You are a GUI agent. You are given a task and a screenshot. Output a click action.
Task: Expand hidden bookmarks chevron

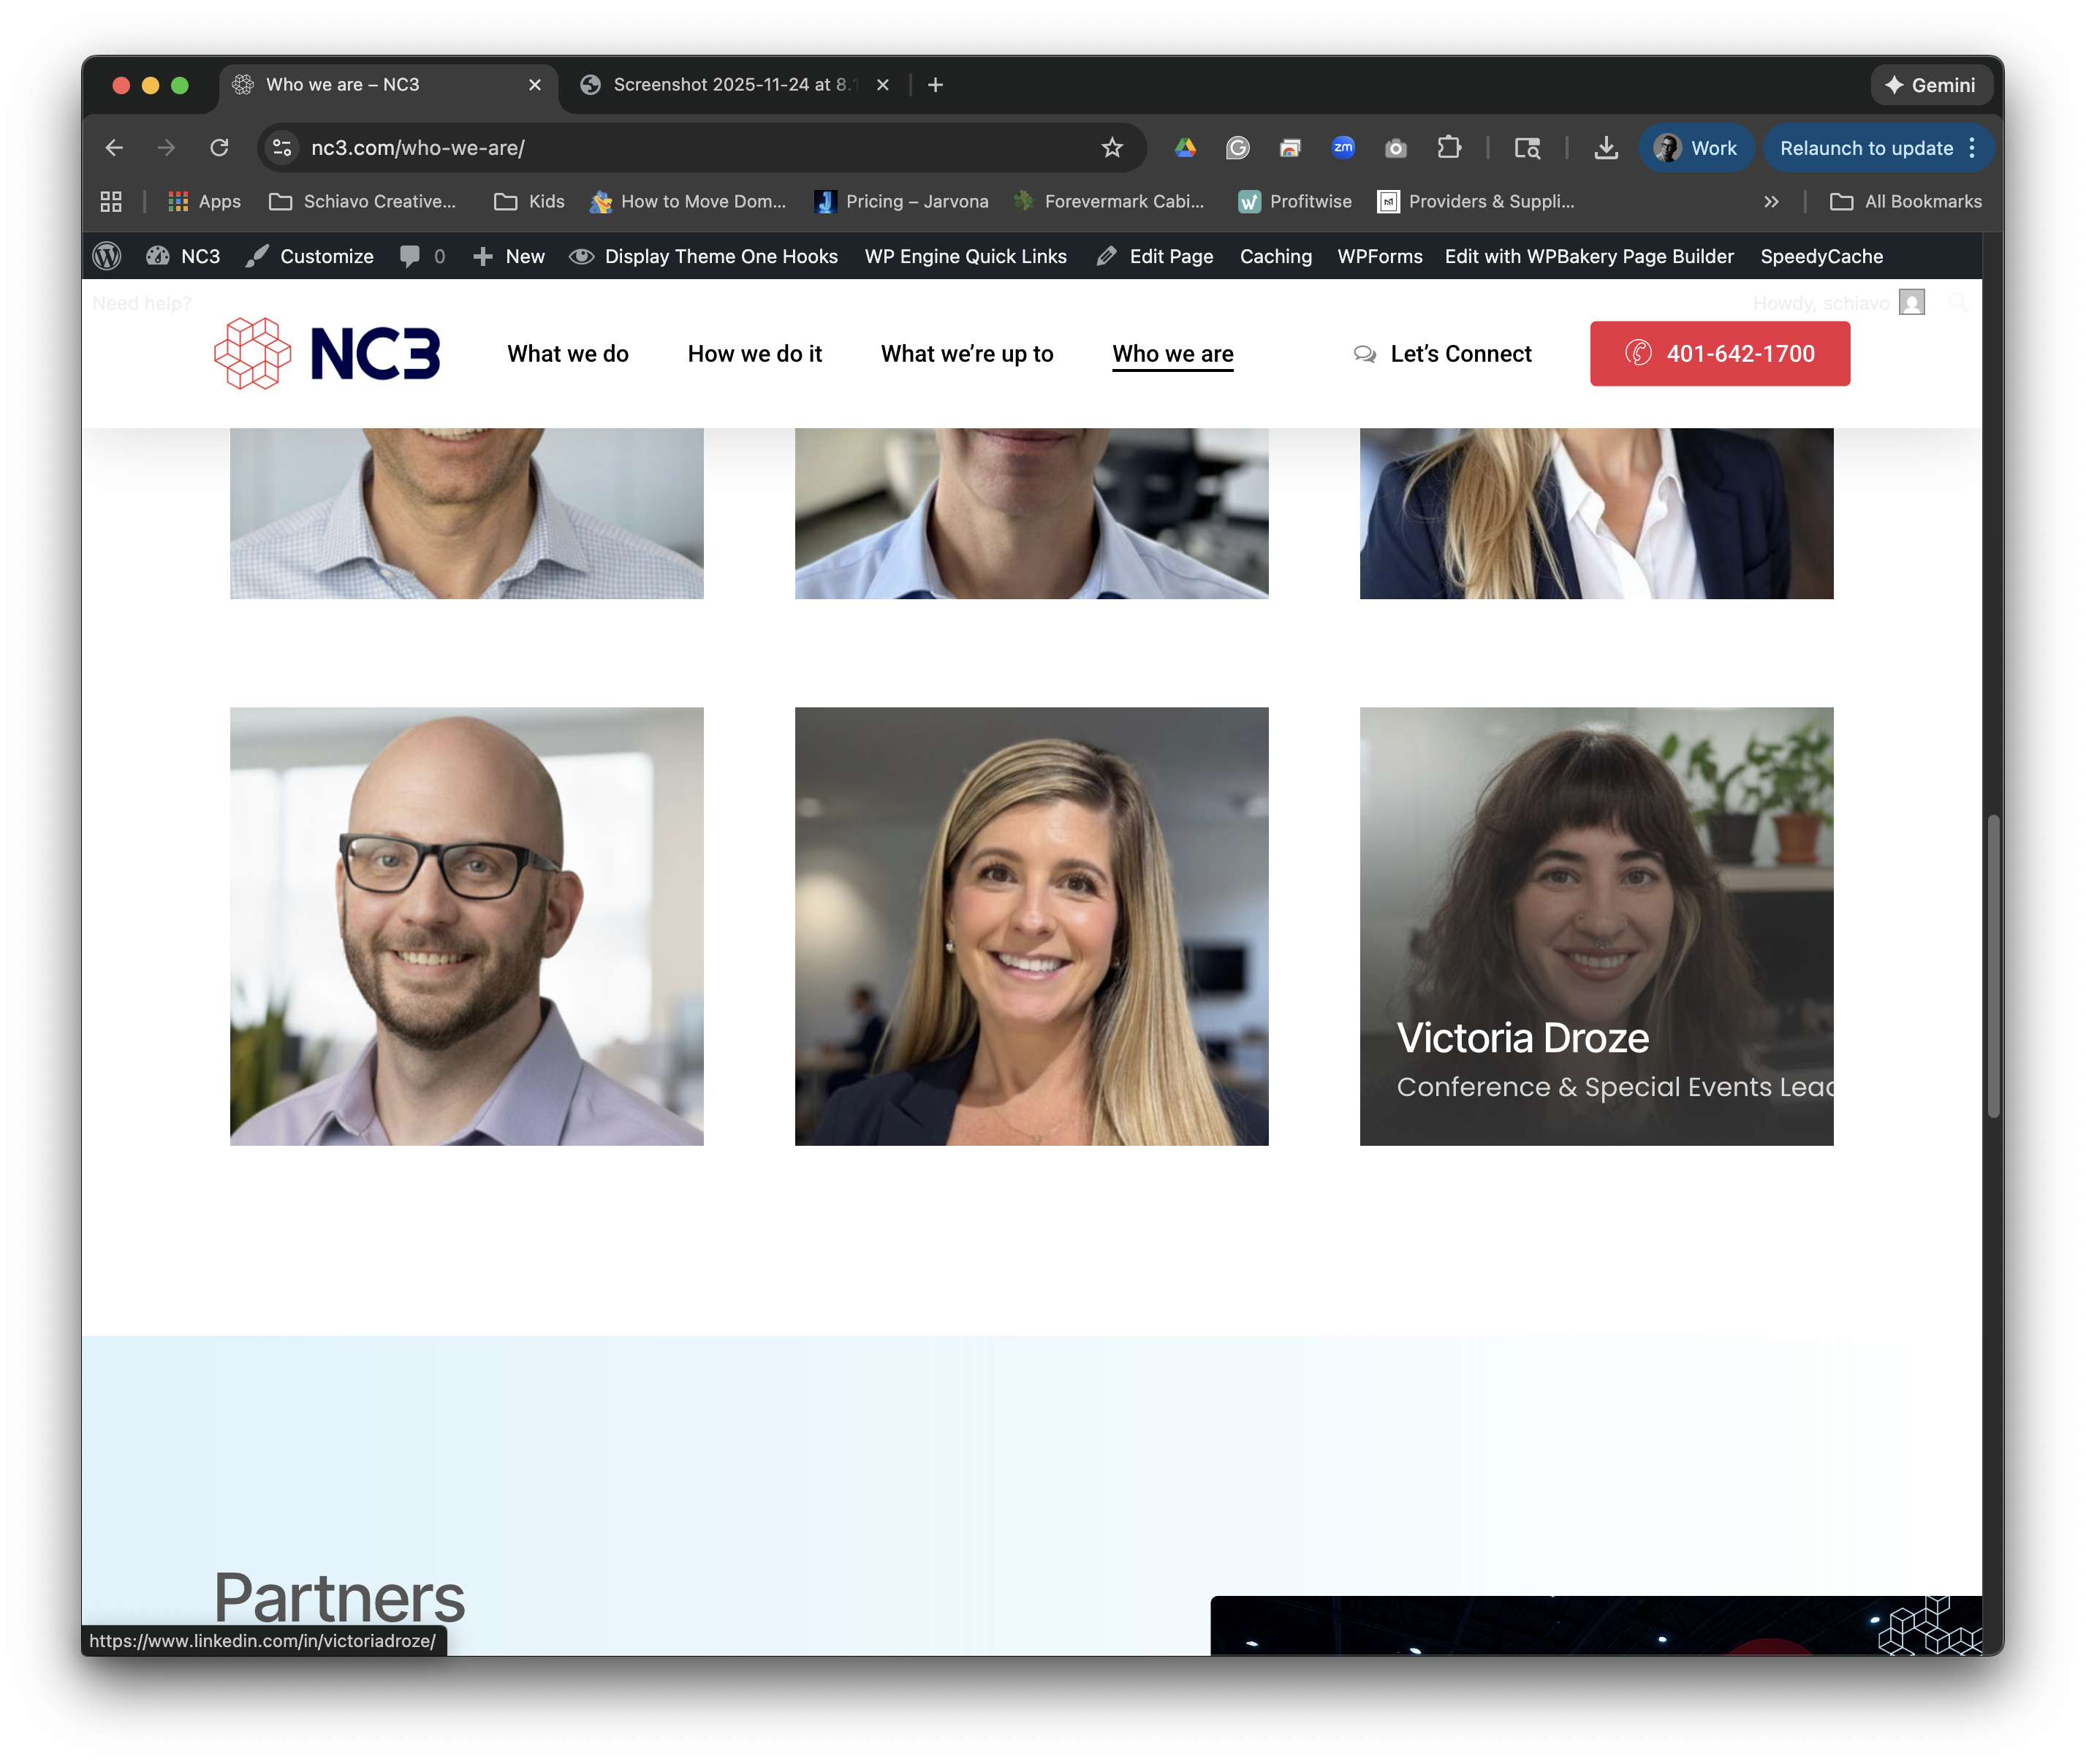1771,202
